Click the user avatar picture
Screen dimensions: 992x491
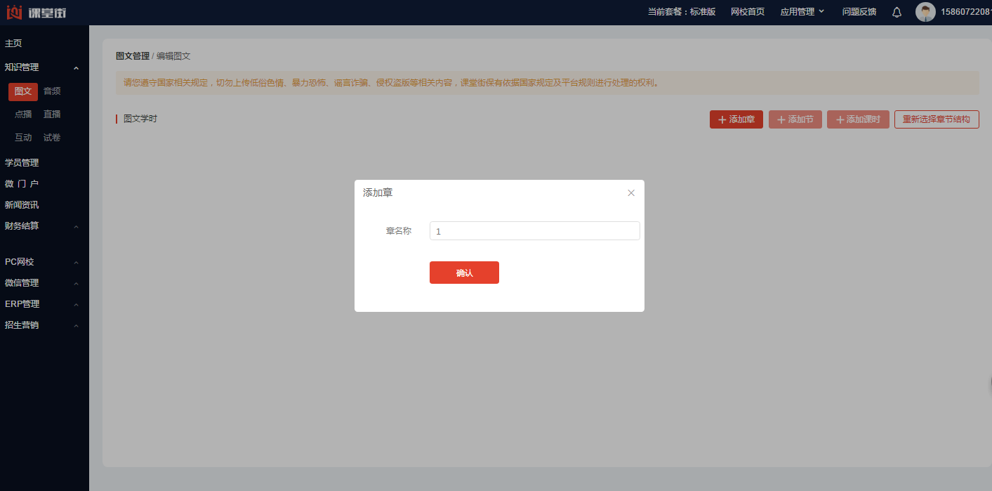click(925, 12)
